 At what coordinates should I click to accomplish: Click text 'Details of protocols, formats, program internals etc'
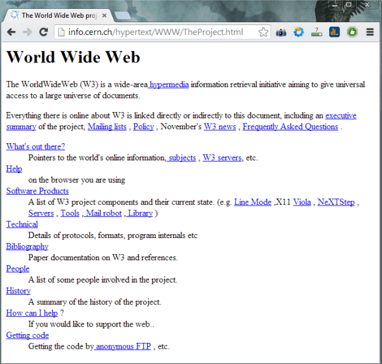click(113, 235)
